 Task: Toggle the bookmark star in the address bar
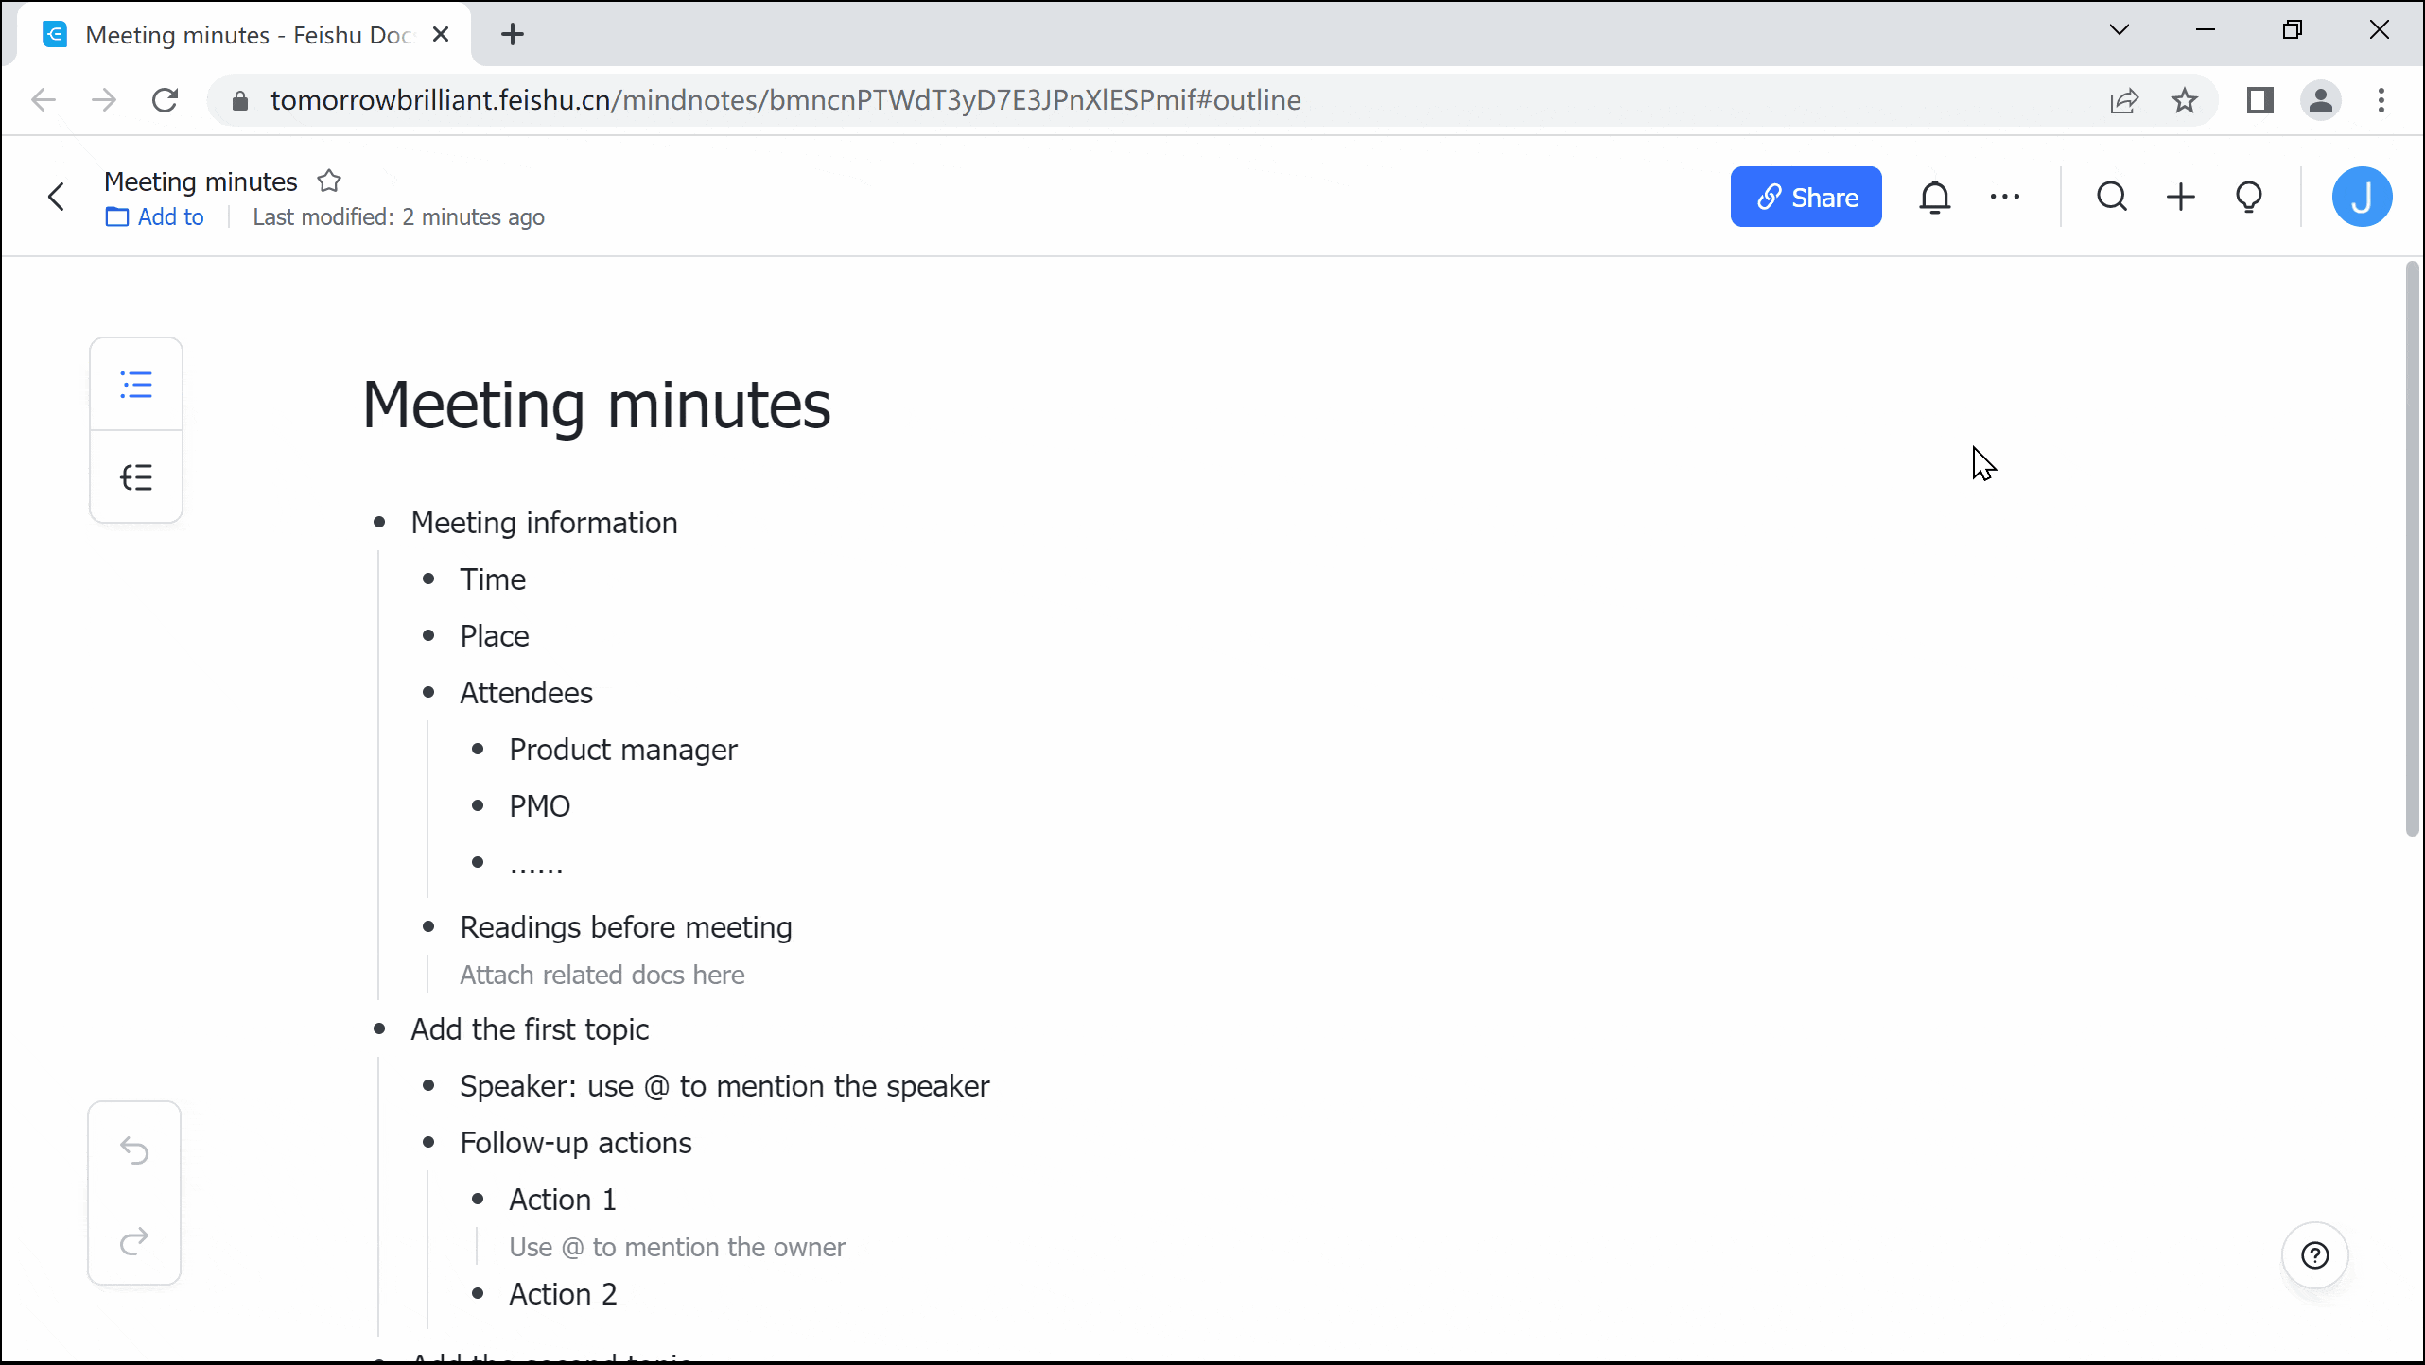tap(2185, 100)
